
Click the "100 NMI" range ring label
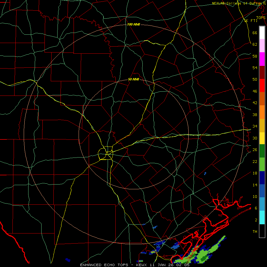[133, 25]
